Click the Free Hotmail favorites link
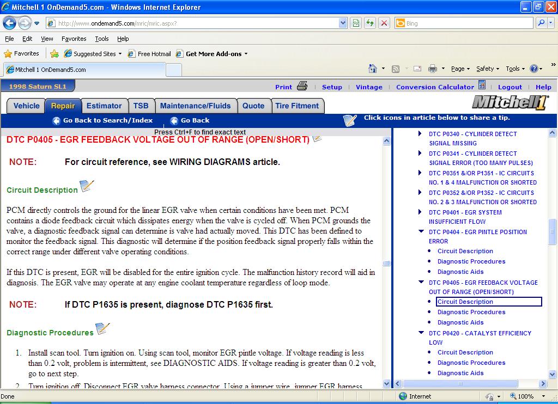Image resolution: width=558 pixels, height=404 pixels. (x=150, y=54)
